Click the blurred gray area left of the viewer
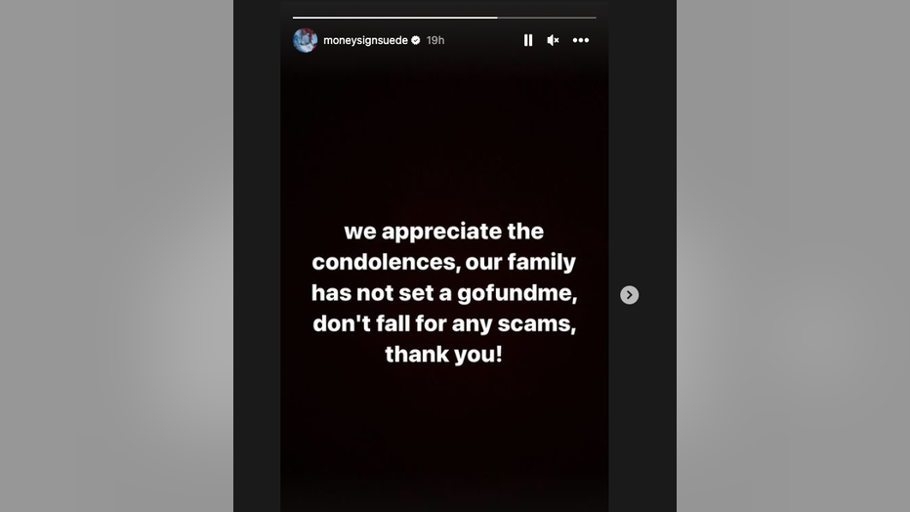This screenshot has width=910, height=512. click(x=116, y=256)
